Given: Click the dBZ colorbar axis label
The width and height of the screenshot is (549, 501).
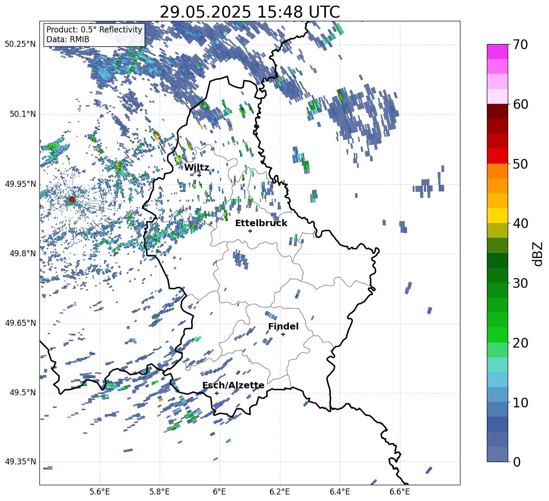Looking at the screenshot, I should point(538,254).
